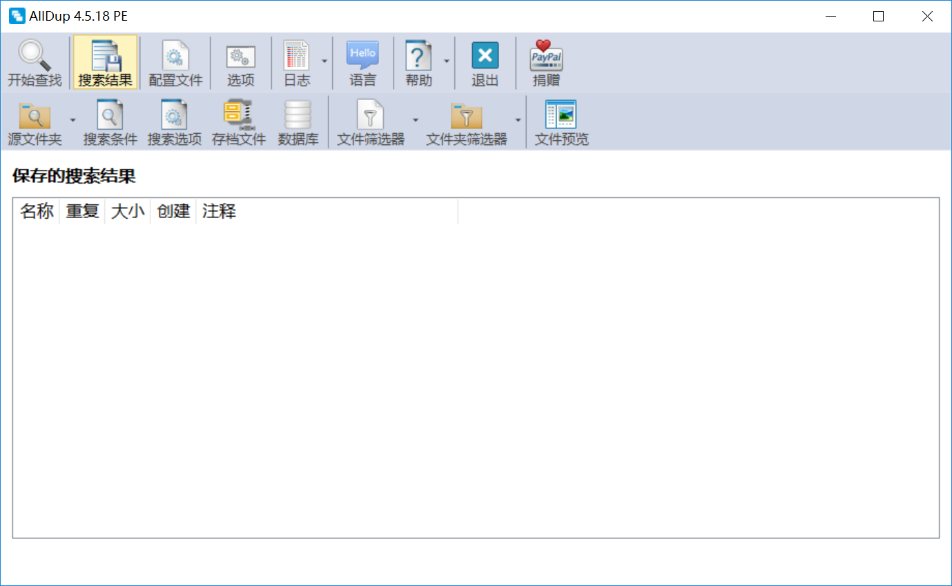The height and width of the screenshot is (586, 952).
Task: Minimize the AllDup window
Action: (x=830, y=17)
